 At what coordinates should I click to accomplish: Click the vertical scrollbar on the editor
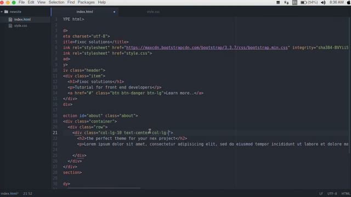[350, 85]
